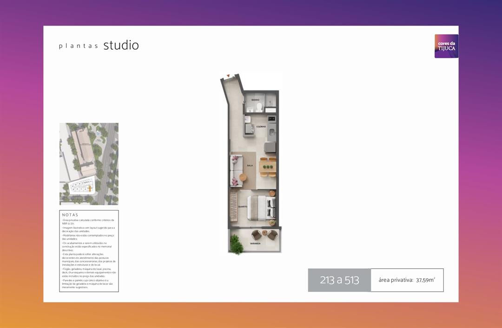Click the área privativa 37,59m² label
502x328 pixels.
(x=407, y=280)
